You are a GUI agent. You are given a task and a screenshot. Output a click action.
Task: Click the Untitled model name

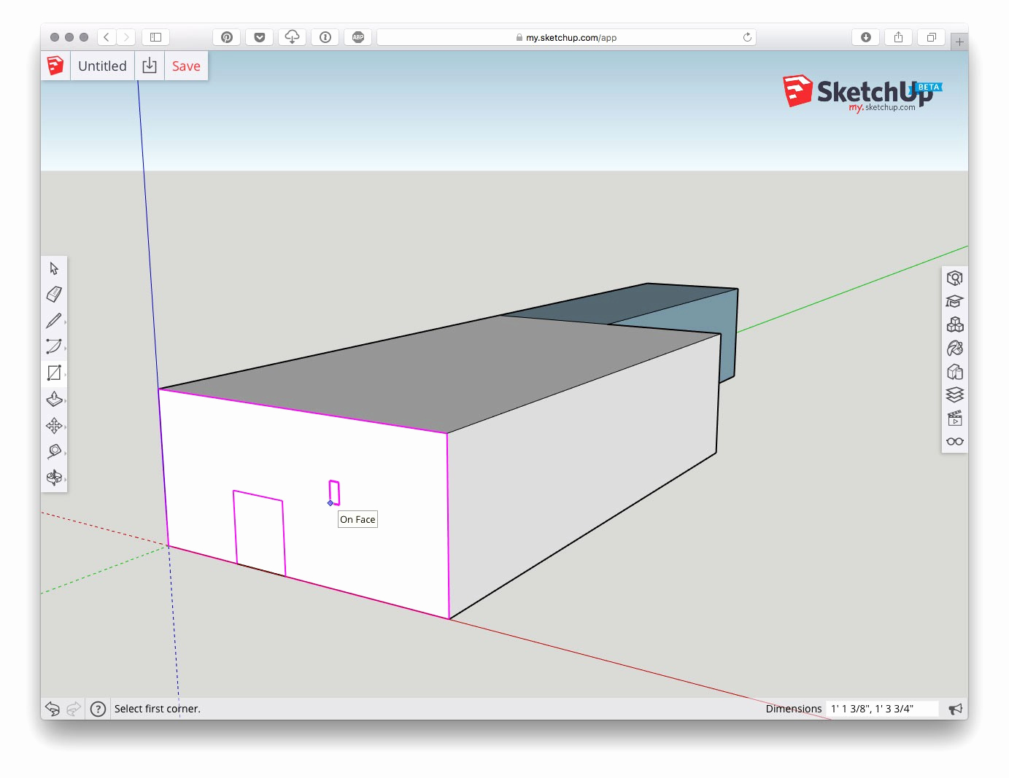click(x=102, y=66)
